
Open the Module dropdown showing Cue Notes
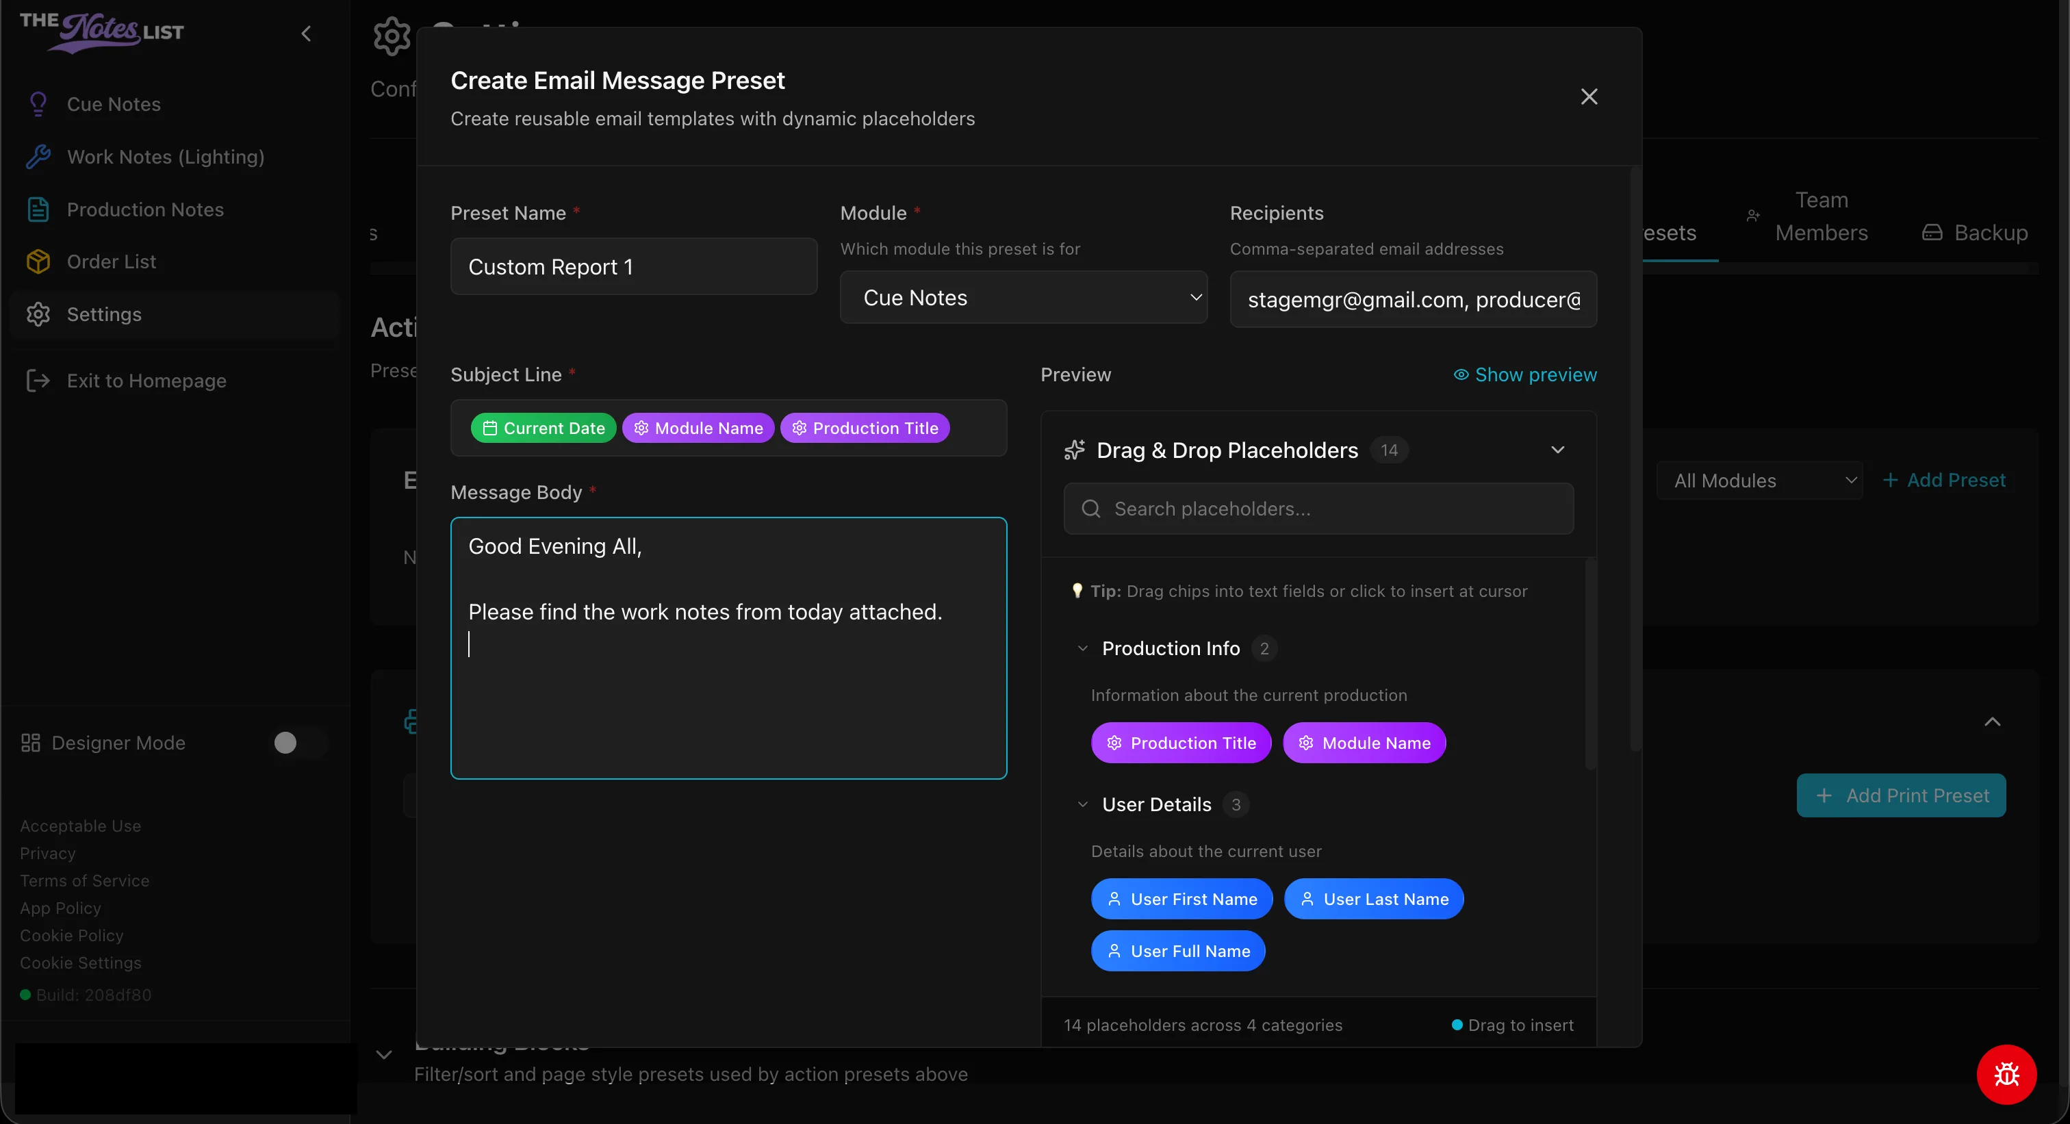tap(1023, 297)
